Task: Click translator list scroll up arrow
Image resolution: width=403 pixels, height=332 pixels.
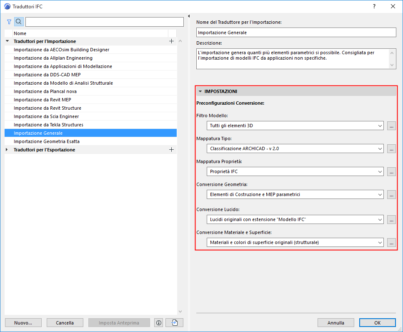Action: 180,41
